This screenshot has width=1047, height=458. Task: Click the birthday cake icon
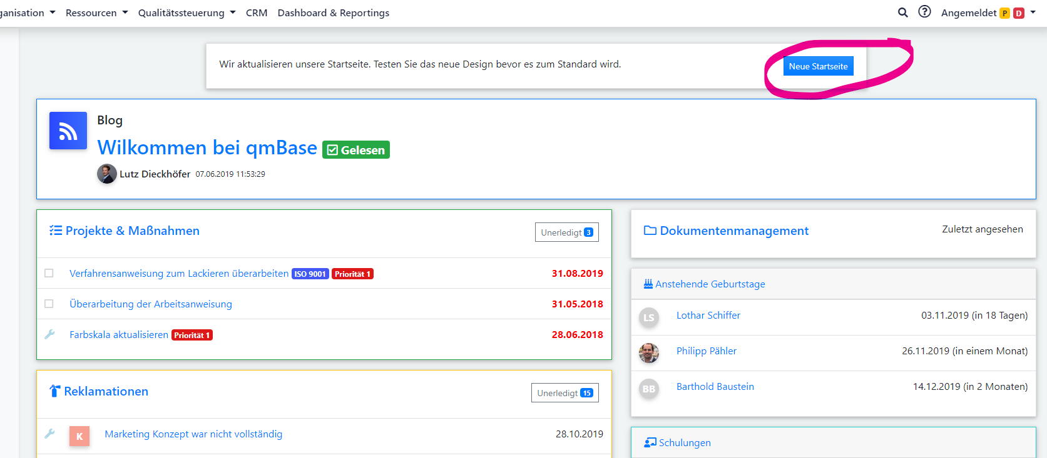[648, 284]
